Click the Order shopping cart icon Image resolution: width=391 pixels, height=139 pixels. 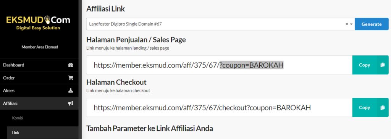pos(71,78)
